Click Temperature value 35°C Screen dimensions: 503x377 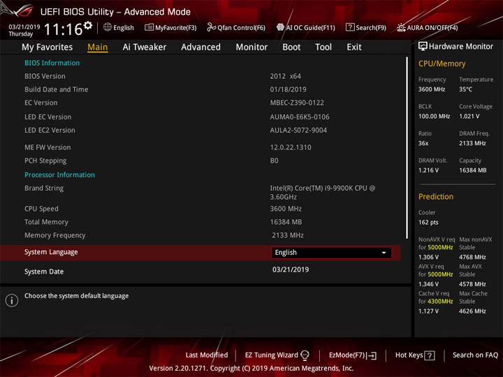(x=465, y=89)
